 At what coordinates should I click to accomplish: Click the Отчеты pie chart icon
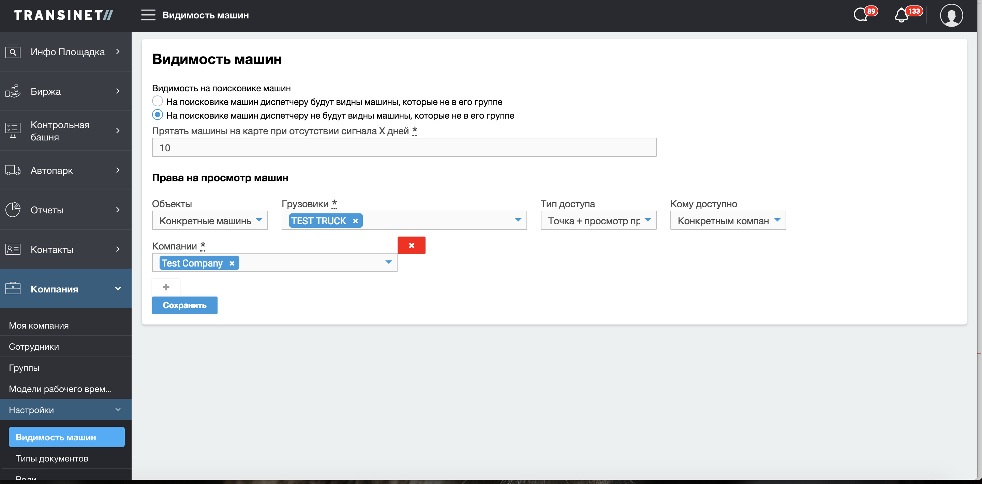click(13, 210)
